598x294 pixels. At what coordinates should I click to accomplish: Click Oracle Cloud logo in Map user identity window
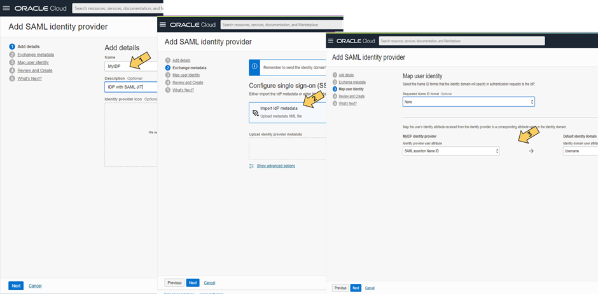pyautogui.click(x=356, y=41)
